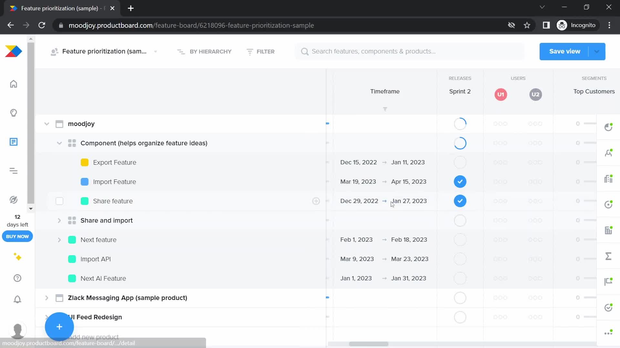
Task: Open the FILTER menu
Action: point(261,52)
